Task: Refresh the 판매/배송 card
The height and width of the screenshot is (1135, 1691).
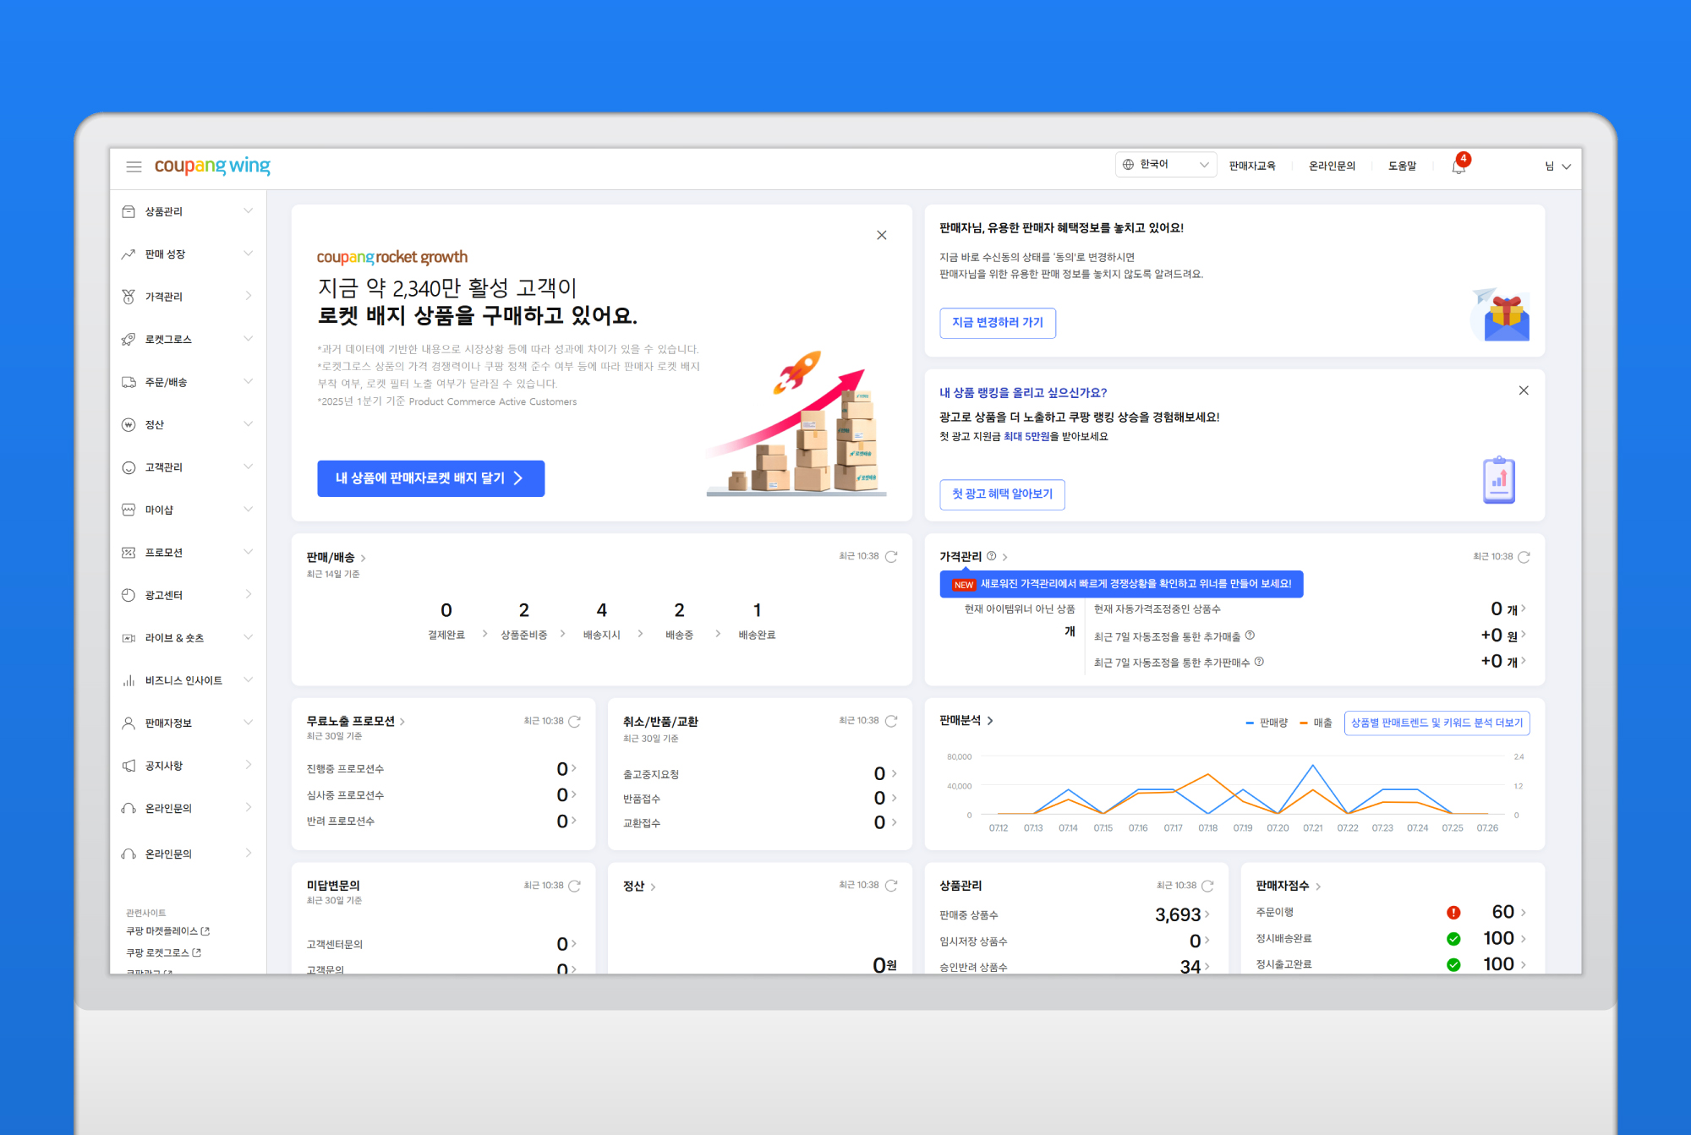Action: point(891,556)
